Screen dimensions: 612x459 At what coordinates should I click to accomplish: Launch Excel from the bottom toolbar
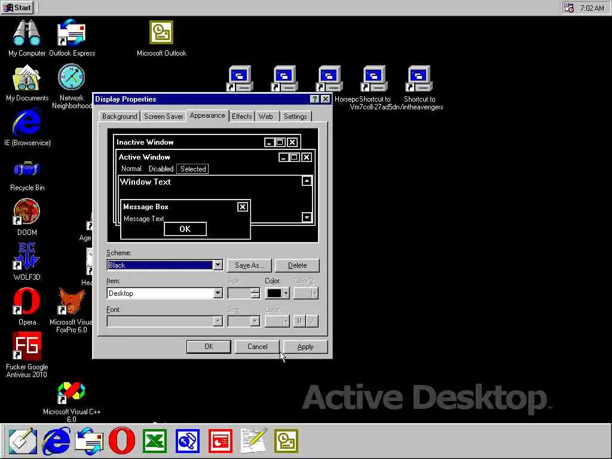pos(155,441)
